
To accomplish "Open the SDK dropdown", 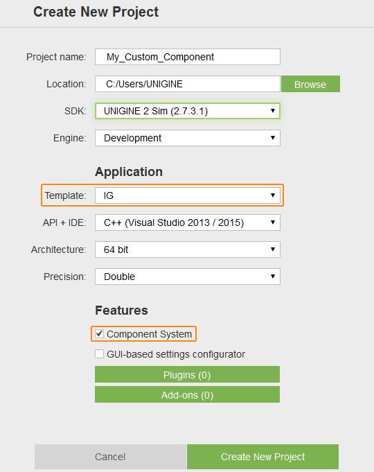I will [188, 111].
